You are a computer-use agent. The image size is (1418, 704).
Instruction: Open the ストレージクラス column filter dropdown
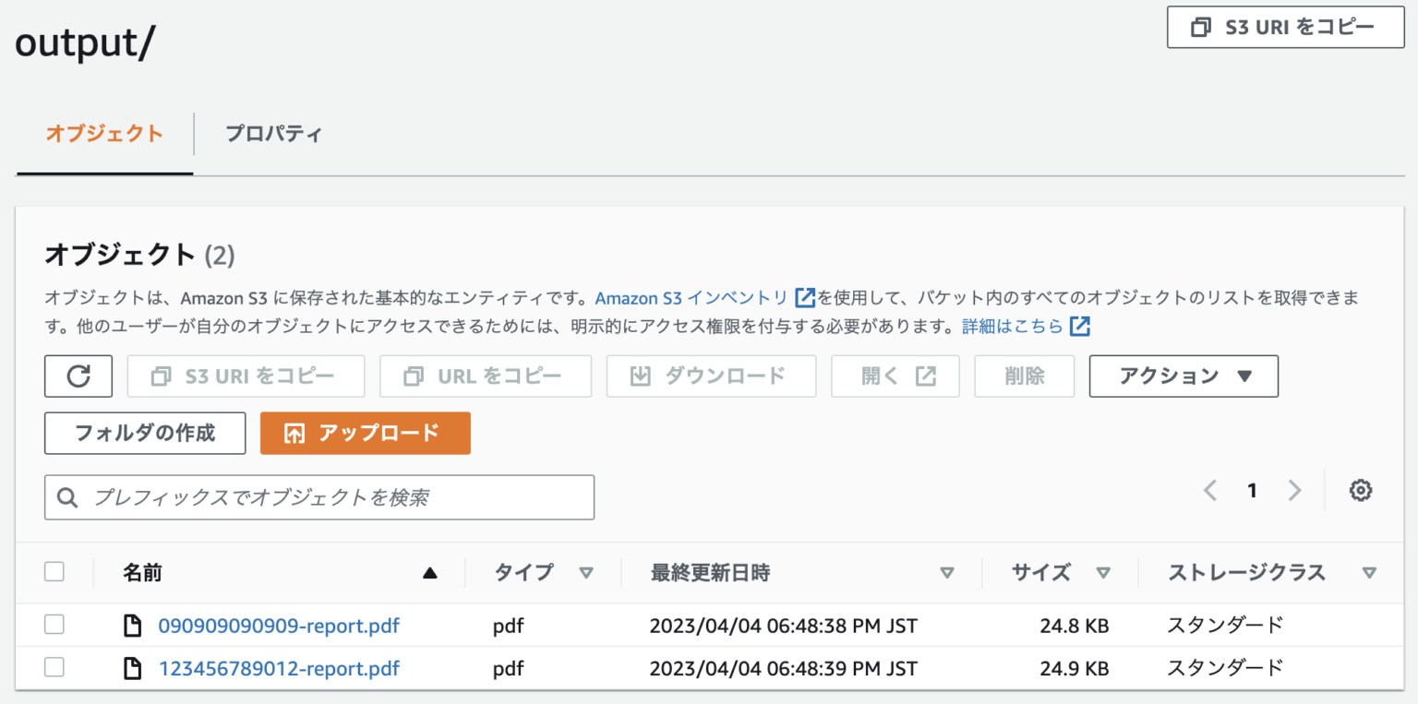tap(1369, 572)
